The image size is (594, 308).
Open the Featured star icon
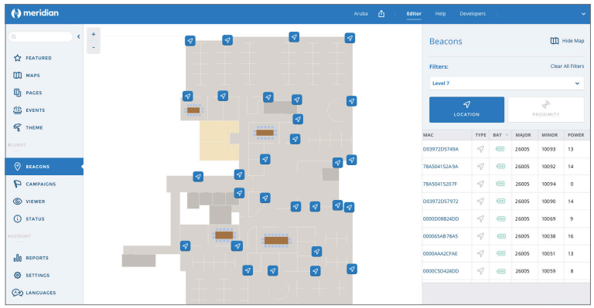[18, 58]
